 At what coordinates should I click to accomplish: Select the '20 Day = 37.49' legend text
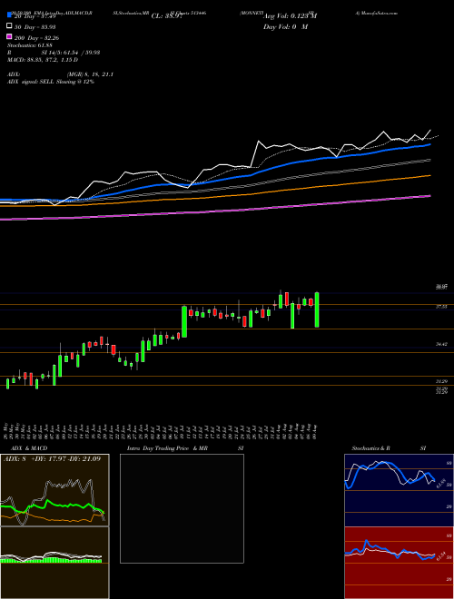[35, 16]
